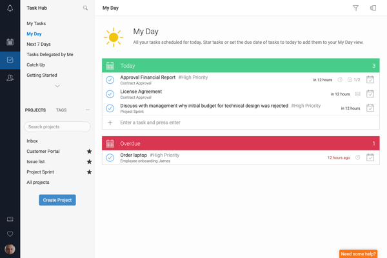
Task: Select My Day in sidebar
Action: click(x=34, y=34)
